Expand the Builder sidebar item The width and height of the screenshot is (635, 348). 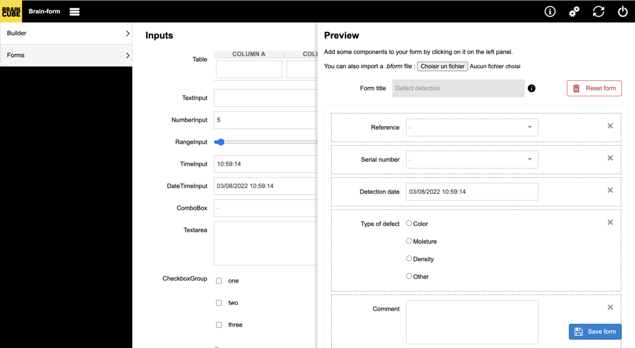tap(66, 33)
